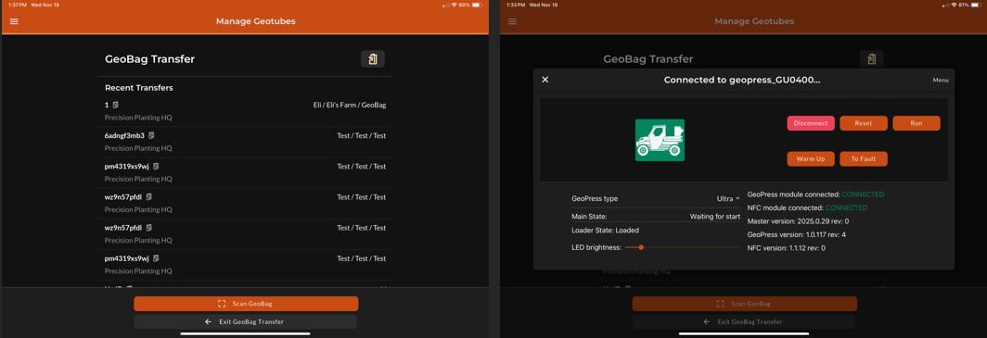The image size is (987, 338).
Task: Click "NFC version: 1.1.12 rev: 0" text
Action: [x=787, y=248]
